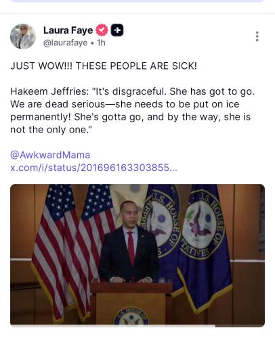Click the black plus subscriber badge
This screenshot has height=338, width=275.
click(x=117, y=30)
